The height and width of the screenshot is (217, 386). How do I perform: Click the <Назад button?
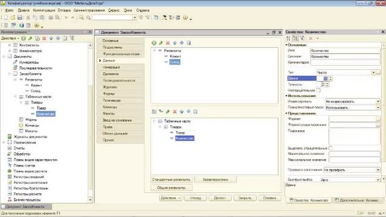click(x=195, y=198)
